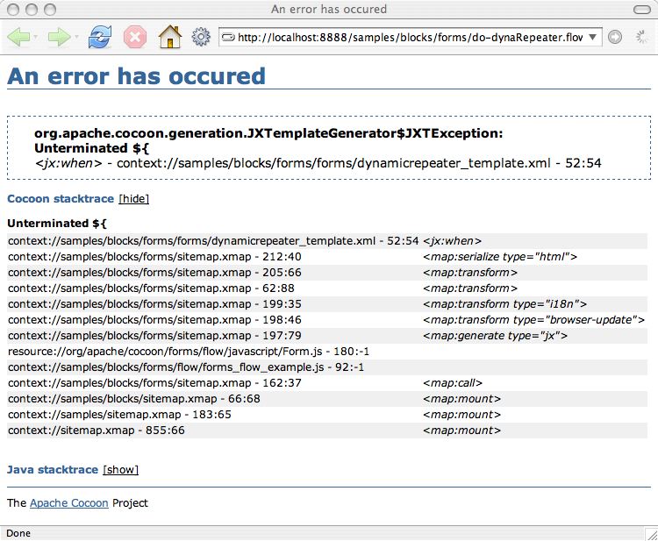Click the Form.js - 180:-1 row
Viewport: 658px width, 541px height.
pyautogui.click(x=327, y=352)
